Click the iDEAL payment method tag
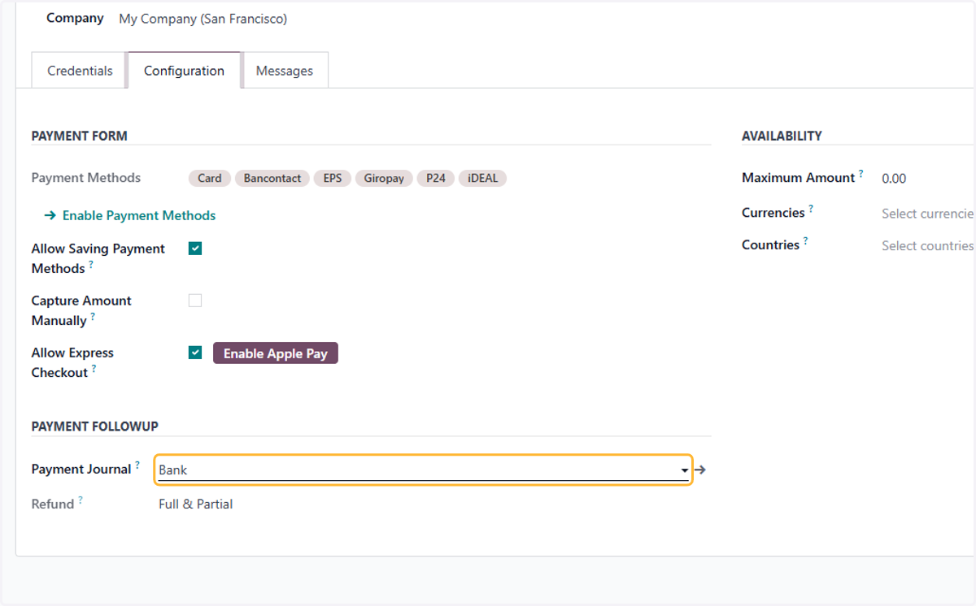The image size is (976, 606). (x=483, y=178)
